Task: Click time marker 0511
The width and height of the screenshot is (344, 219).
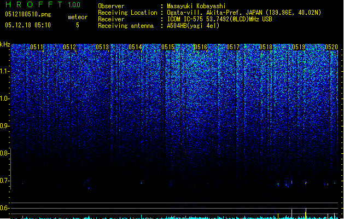Action: click(x=37, y=47)
